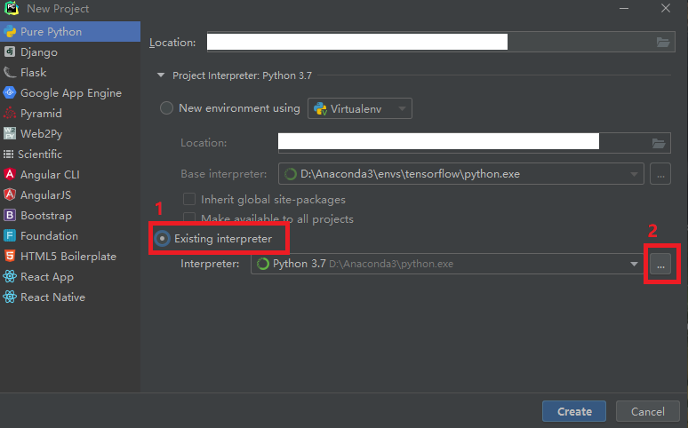
Task: Click the virtualenv Location input field
Action: 474,143
